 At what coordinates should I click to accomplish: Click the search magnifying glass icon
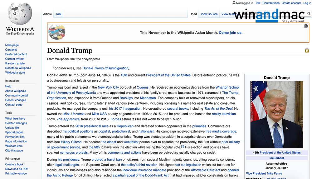[x=309, y=14]
